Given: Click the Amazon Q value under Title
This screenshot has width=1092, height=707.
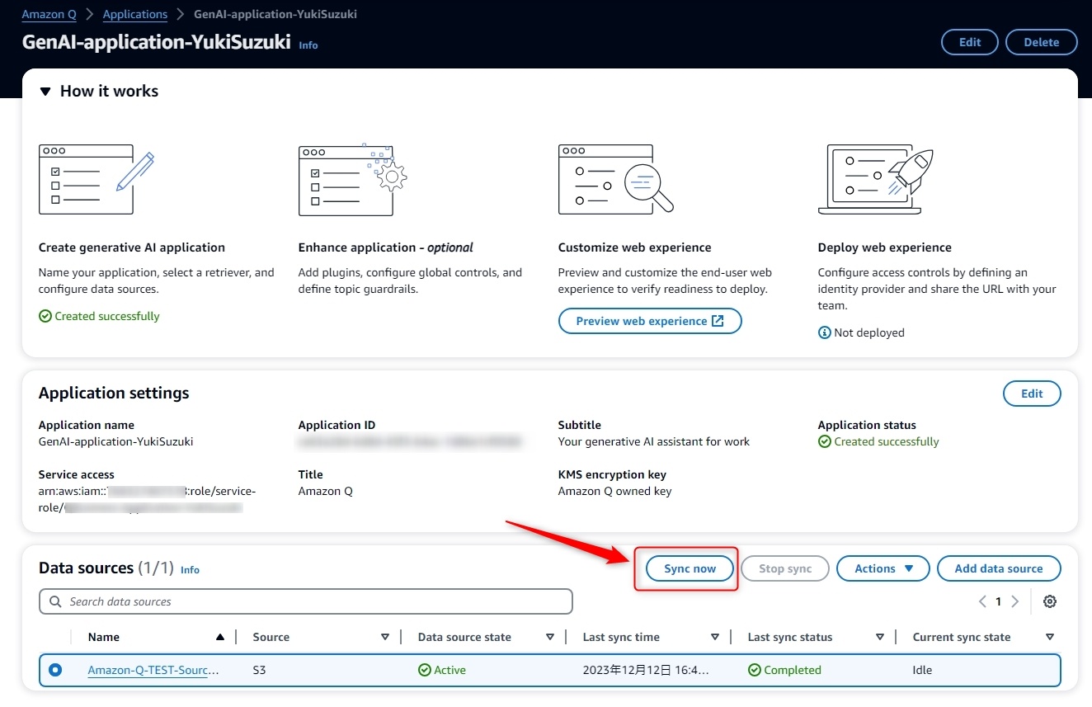Looking at the screenshot, I should pyautogui.click(x=326, y=491).
